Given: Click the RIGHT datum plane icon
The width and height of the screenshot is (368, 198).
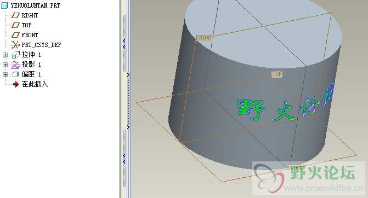Looking at the screenshot, I should (15, 15).
